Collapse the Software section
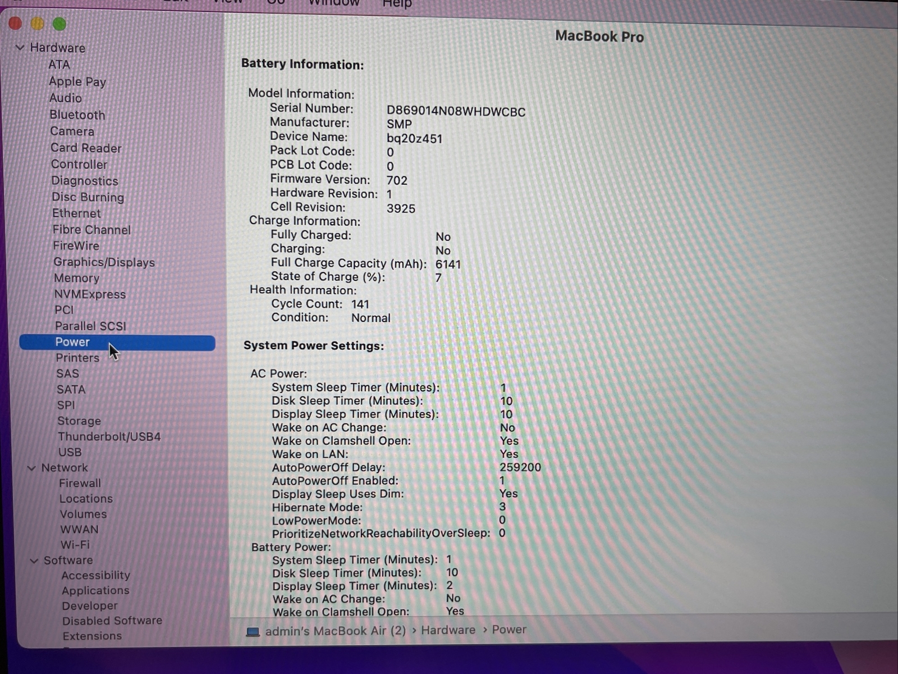 [x=34, y=561]
